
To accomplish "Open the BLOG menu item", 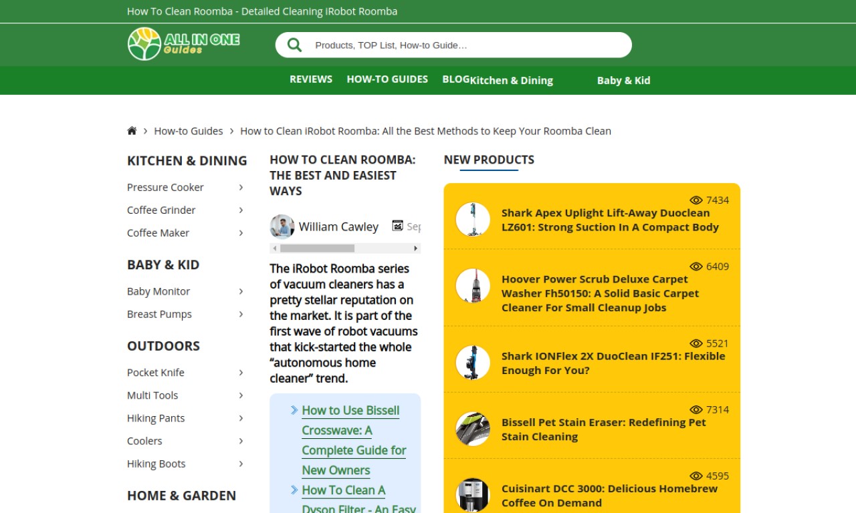I will (456, 79).
